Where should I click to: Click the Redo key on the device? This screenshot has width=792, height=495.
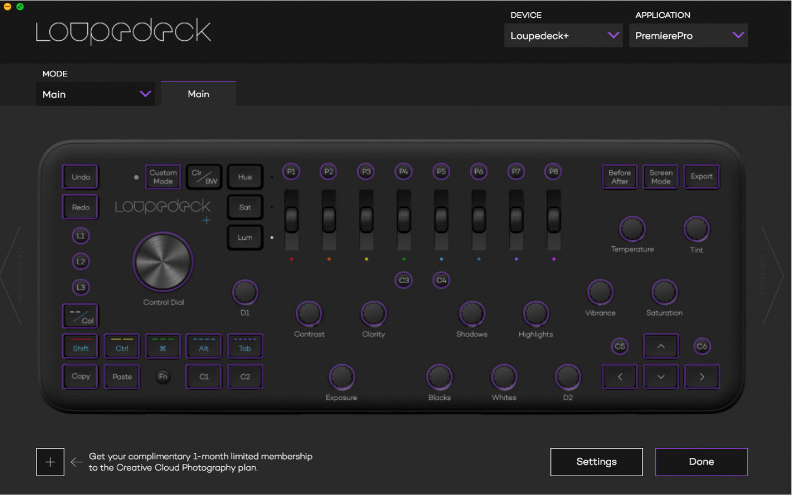[x=81, y=207]
